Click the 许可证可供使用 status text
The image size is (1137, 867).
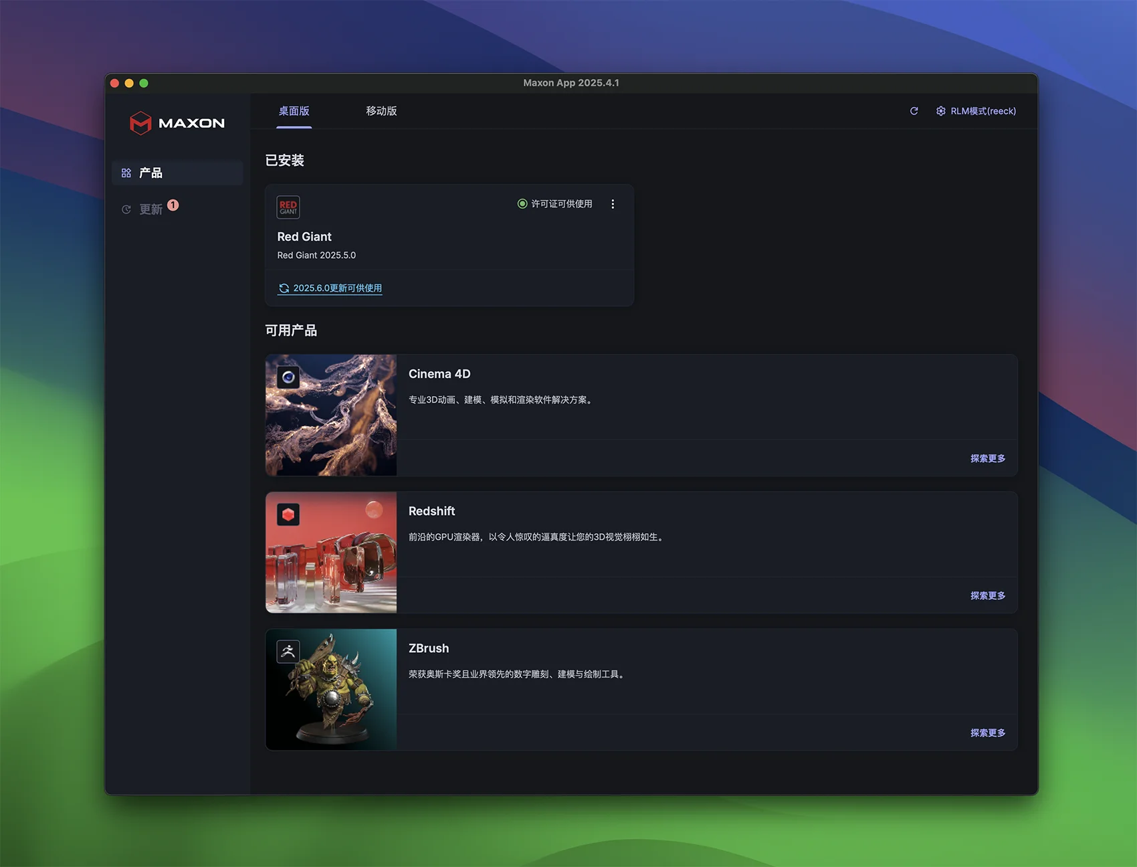click(x=562, y=204)
